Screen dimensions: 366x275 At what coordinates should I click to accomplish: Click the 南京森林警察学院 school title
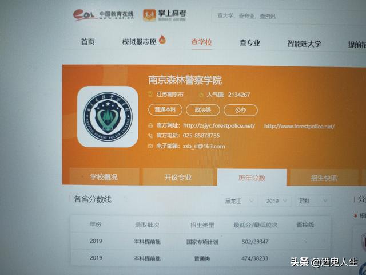coord(185,80)
